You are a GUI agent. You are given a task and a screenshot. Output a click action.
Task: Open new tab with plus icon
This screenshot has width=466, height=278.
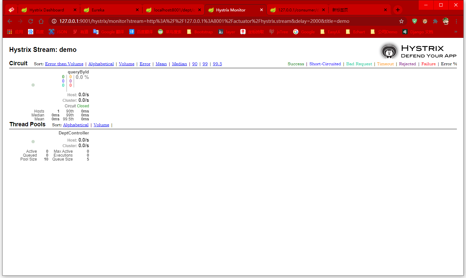coord(398,10)
